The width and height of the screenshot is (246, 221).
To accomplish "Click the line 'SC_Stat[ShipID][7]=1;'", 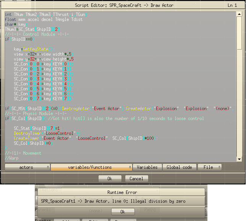I will click(38, 128).
